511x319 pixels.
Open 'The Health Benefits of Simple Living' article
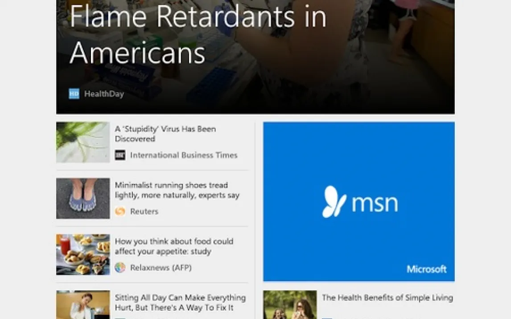(x=387, y=298)
